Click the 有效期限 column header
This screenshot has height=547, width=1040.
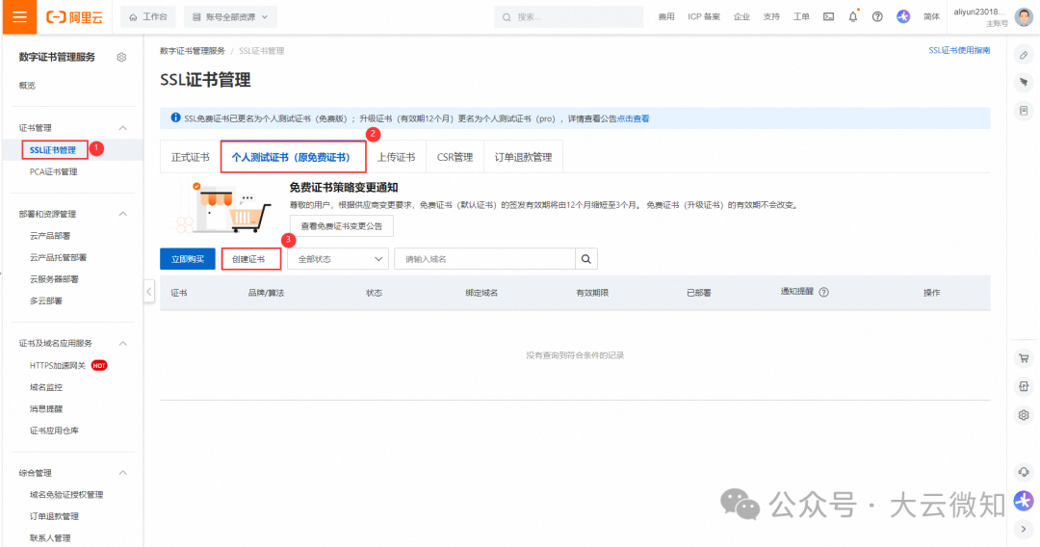tap(592, 293)
